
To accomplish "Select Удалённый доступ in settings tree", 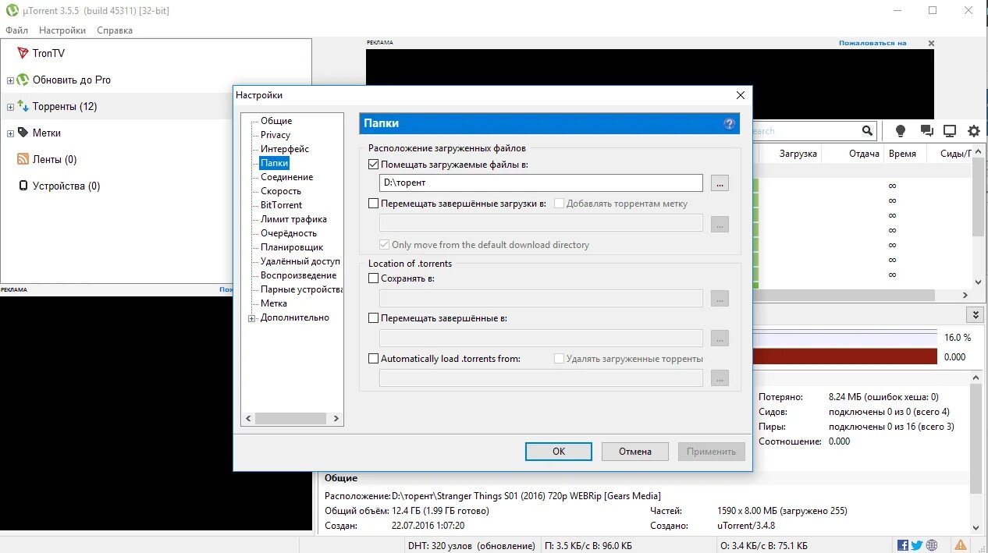I will [x=300, y=261].
